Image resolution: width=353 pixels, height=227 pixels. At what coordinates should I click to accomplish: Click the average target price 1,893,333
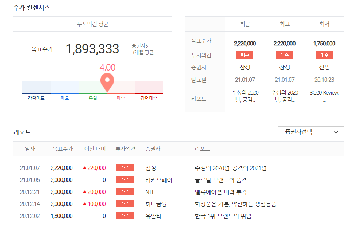(92, 49)
